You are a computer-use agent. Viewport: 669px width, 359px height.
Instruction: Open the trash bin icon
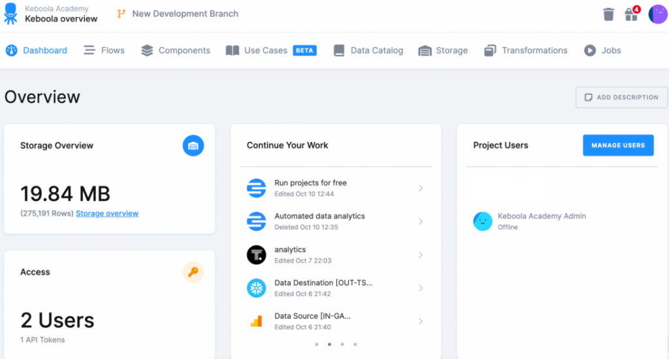(608, 14)
